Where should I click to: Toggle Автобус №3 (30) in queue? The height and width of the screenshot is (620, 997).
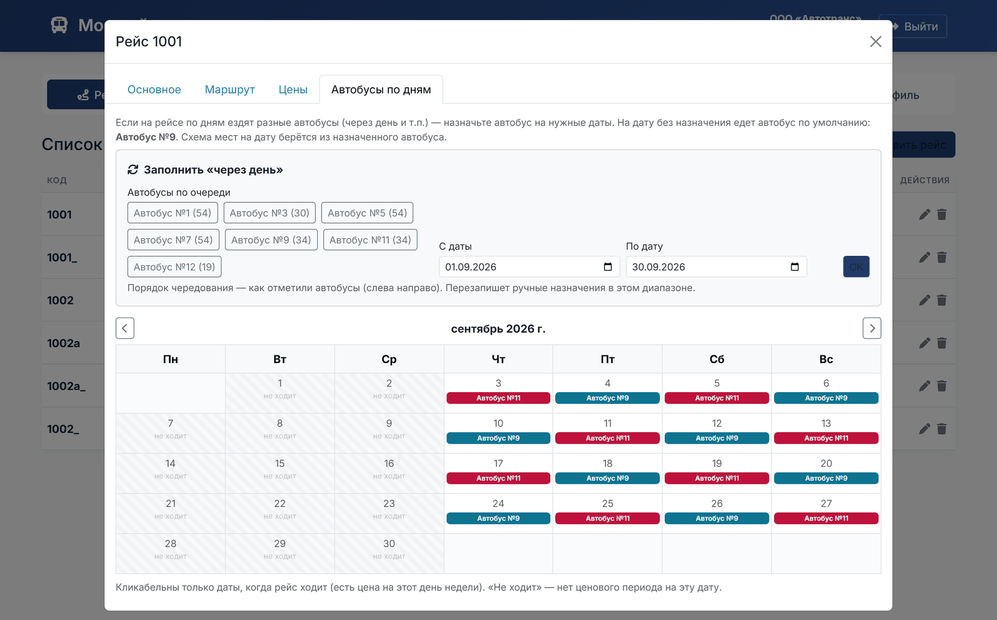[270, 213]
